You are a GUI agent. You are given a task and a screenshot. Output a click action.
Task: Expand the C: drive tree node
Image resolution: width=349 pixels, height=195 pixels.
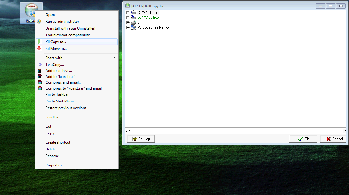[128, 13]
